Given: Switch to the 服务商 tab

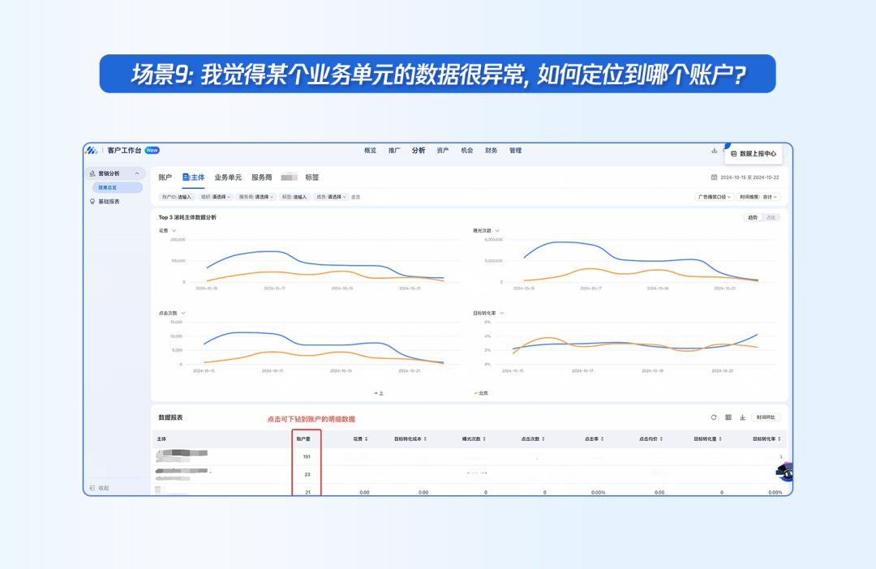Looking at the screenshot, I should (x=261, y=178).
